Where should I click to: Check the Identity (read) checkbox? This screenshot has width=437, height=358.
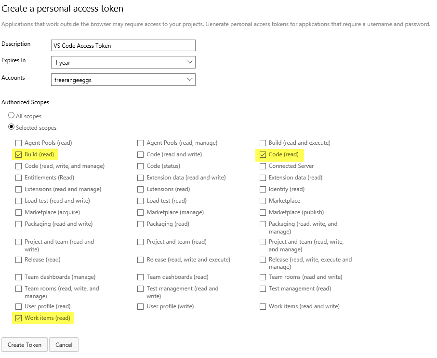263,189
